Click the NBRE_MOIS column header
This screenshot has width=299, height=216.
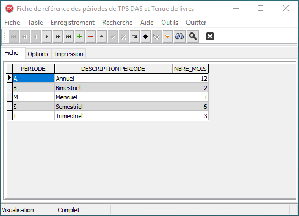(191, 69)
